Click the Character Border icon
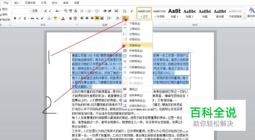Viewport: 255px width, 140px height. 76,11
